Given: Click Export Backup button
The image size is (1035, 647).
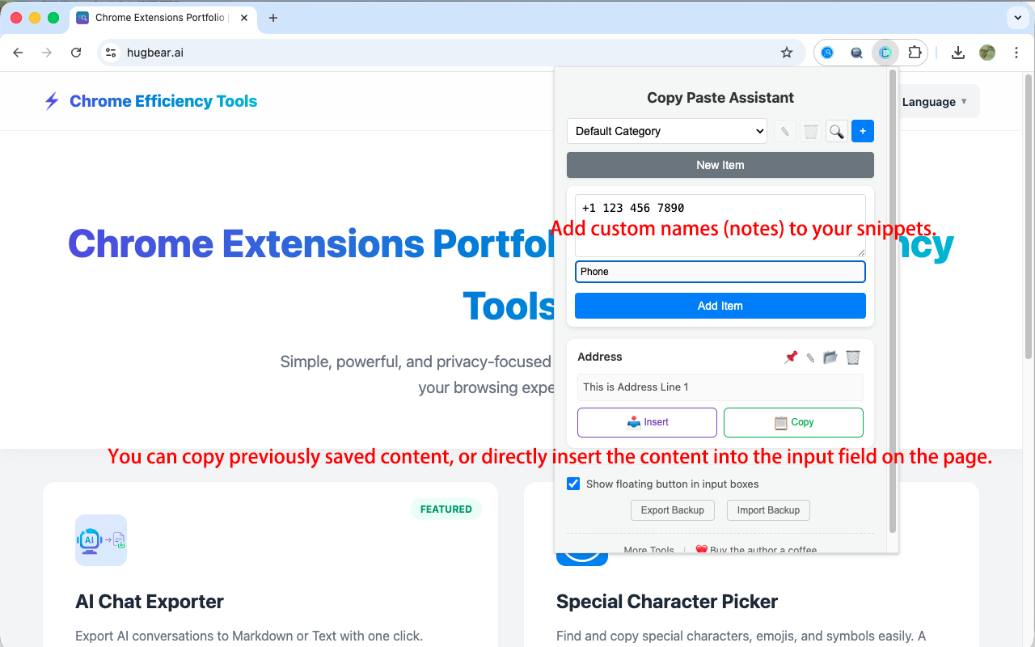Looking at the screenshot, I should pyautogui.click(x=672, y=510).
